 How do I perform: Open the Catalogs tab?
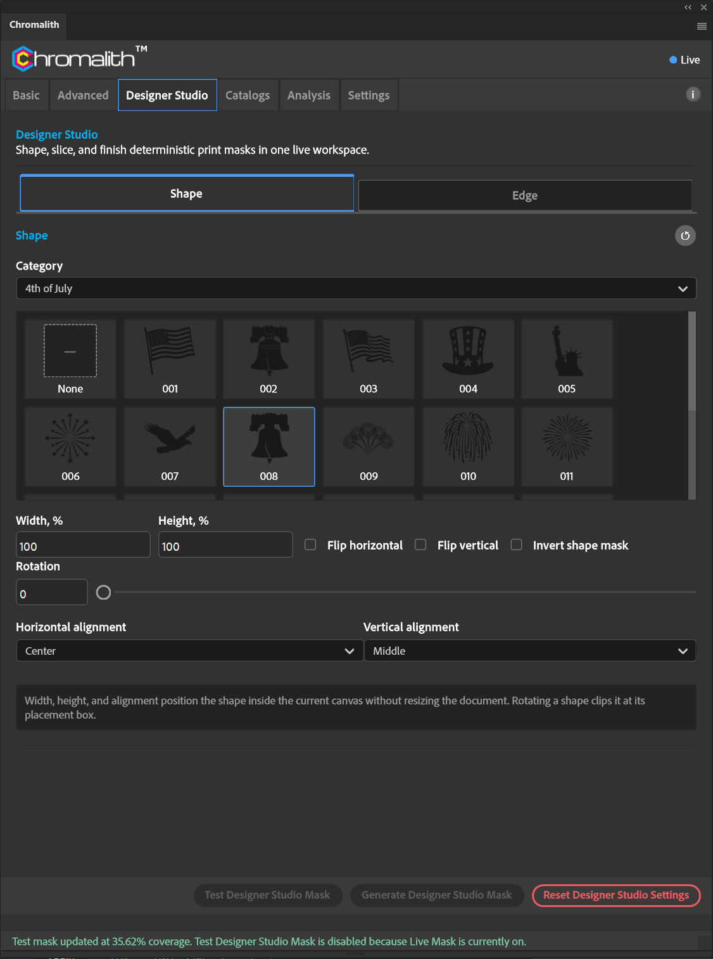click(x=248, y=95)
